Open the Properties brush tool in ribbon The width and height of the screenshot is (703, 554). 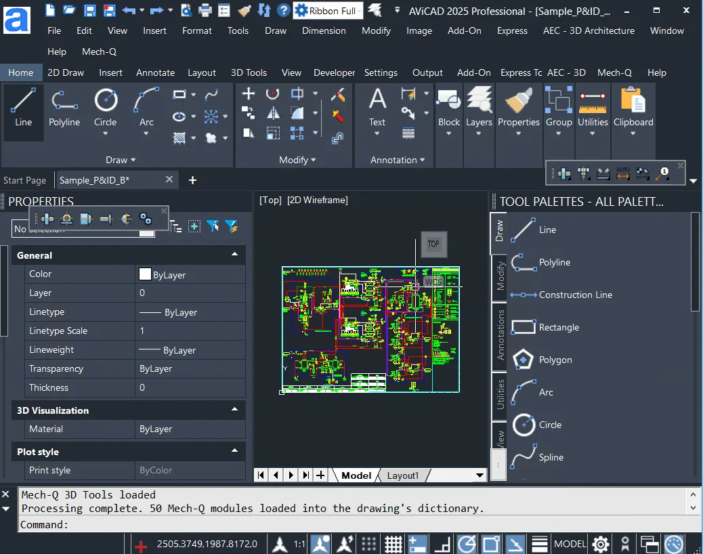pyautogui.click(x=519, y=110)
